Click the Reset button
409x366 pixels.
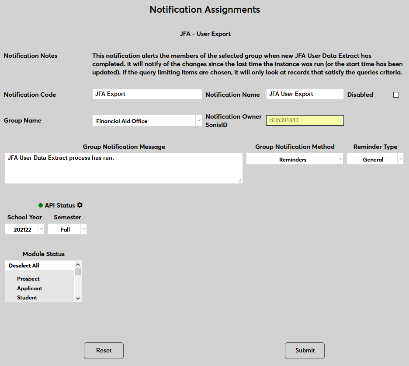click(x=104, y=351)
